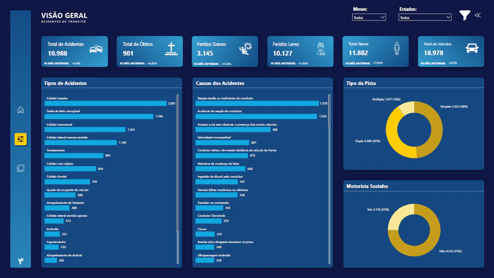This screenshot has height=278, width=494.
Task: Select the Total de Óbitos card
Action: [150, 51]
